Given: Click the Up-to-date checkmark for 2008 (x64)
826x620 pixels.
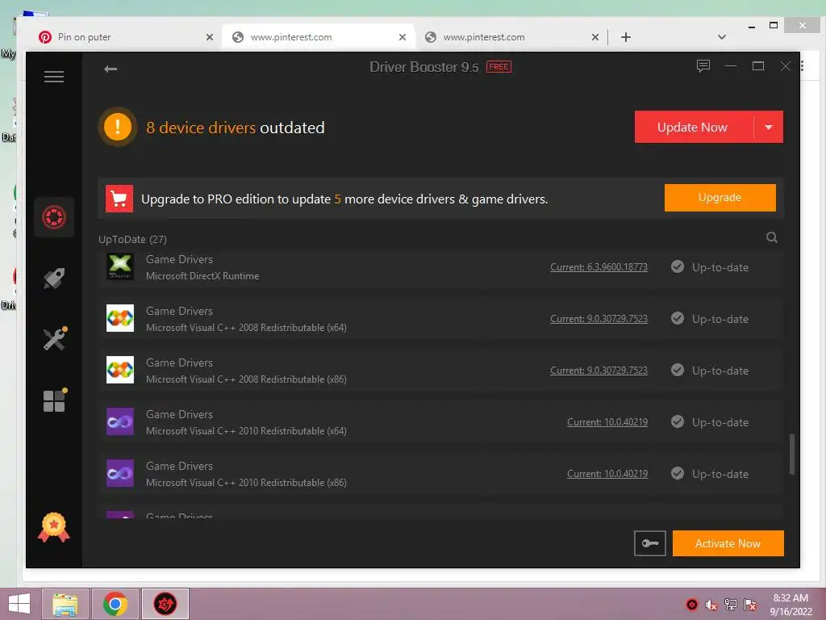Looking at the screenshot, I should 678,318.
